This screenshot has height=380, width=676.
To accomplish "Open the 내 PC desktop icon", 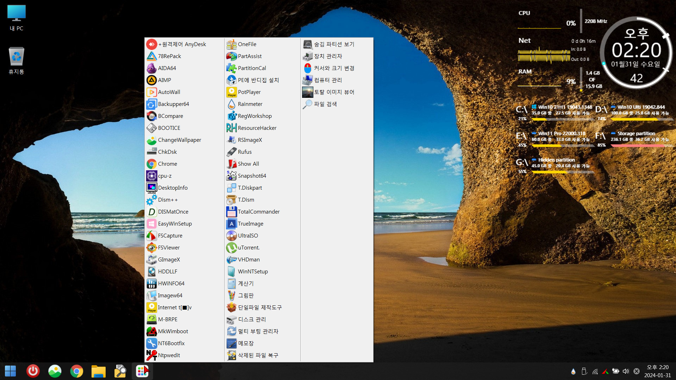I will 17,18.
